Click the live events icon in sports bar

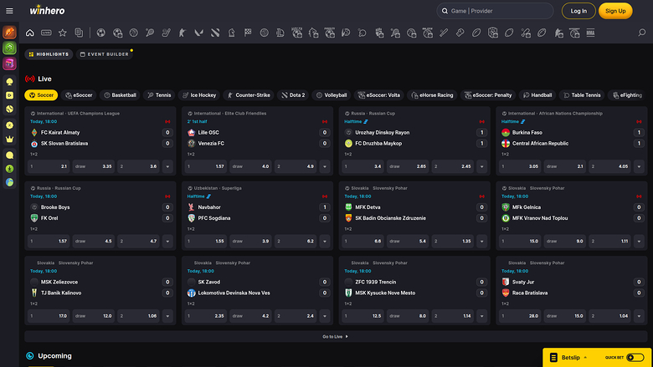coord(46,33)
